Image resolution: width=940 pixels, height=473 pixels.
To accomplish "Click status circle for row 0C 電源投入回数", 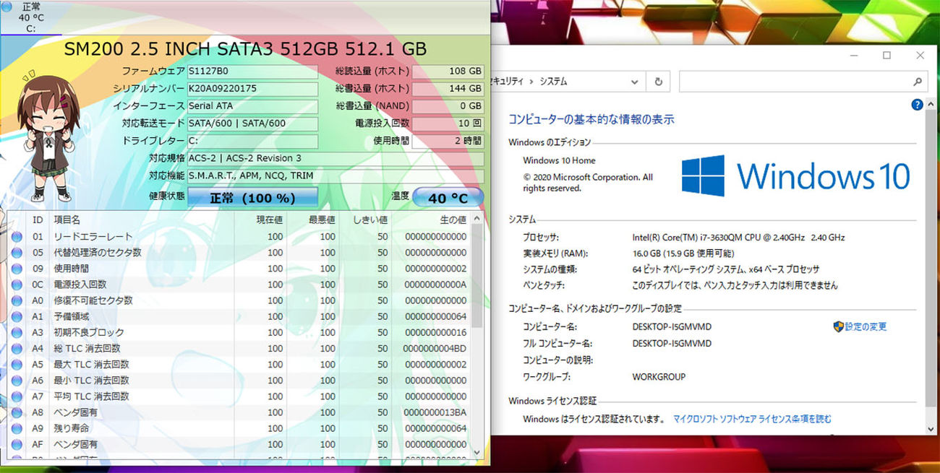I will 17,285.
